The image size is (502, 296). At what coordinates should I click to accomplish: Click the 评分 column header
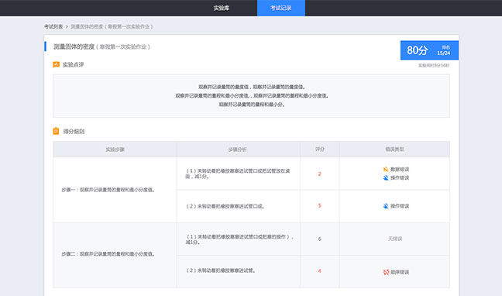319,150
